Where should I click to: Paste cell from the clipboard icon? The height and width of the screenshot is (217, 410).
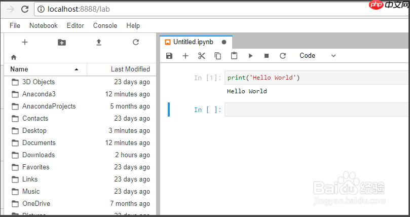pos(234,56)
